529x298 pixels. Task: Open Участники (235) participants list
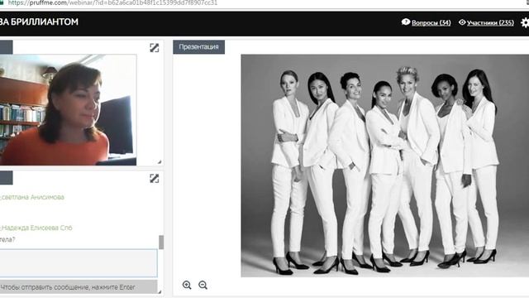tap(490, 22)
